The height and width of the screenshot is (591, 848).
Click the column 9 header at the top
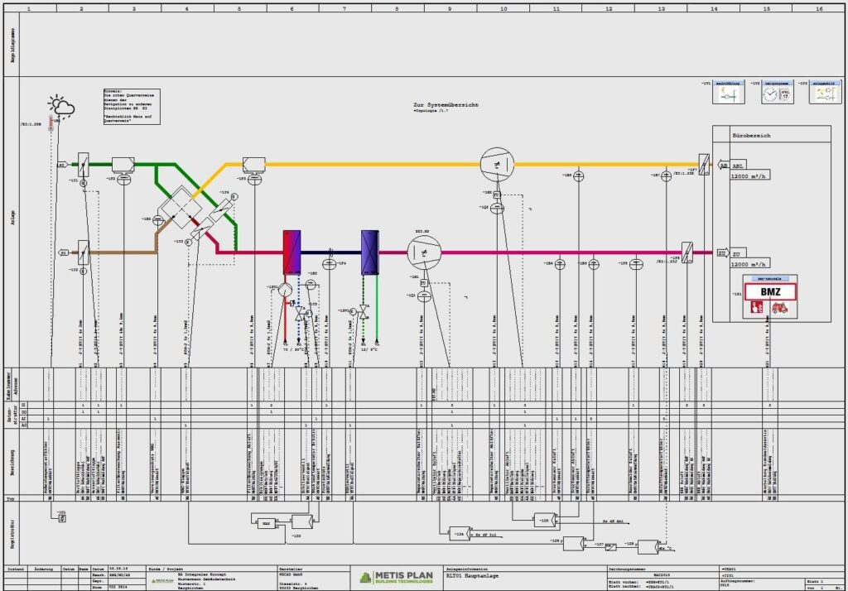point(450,7)
